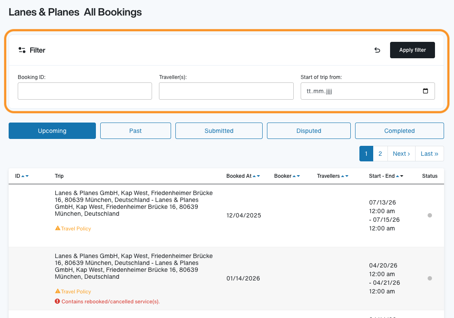
Task: Click the Filter sliders icon
Action: [x=22, y=50]
